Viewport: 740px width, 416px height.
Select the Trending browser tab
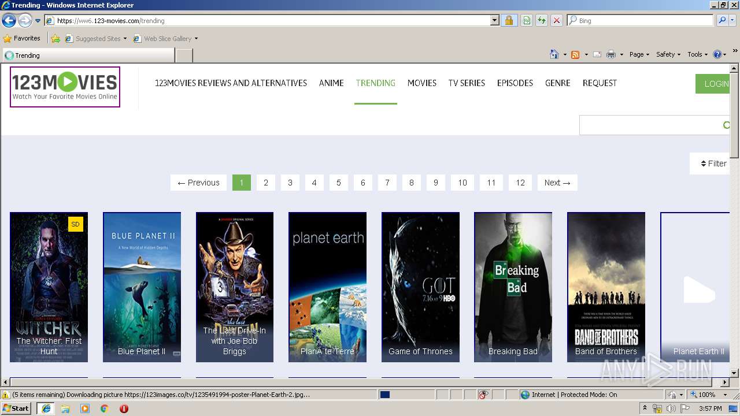point(88,55)
